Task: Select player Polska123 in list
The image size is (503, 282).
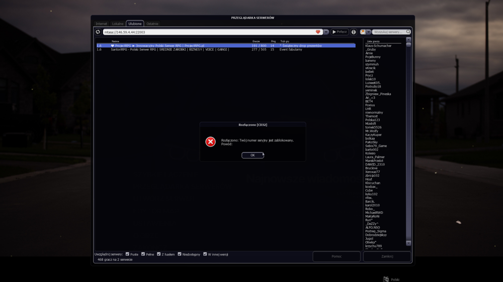Action: pyautogui.click(x=372, y=120)
